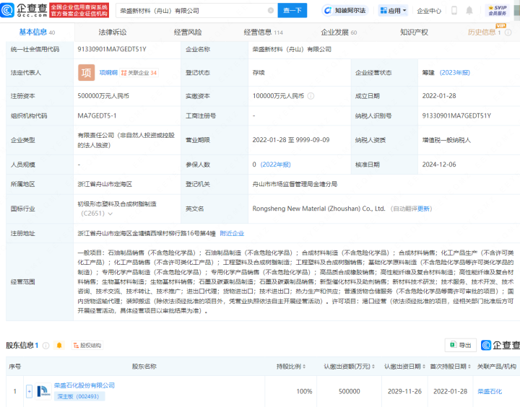Screen dimensions: 520x407
Task: Switch to the 经营信息 tab
Action: pos(264,32)
